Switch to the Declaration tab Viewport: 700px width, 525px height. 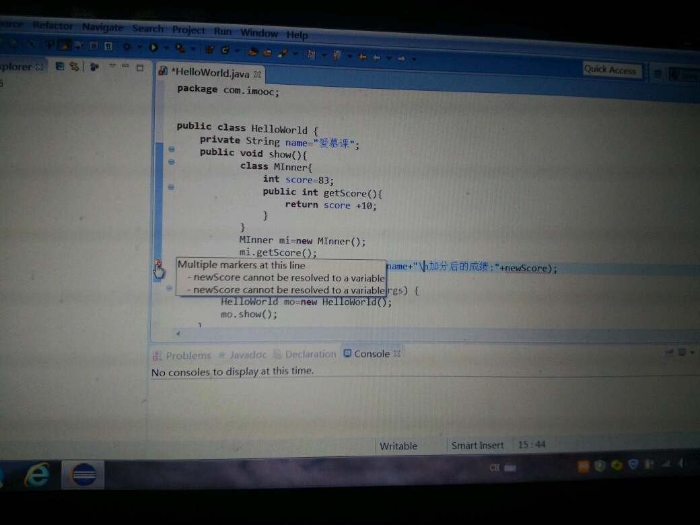click(305, 354)
